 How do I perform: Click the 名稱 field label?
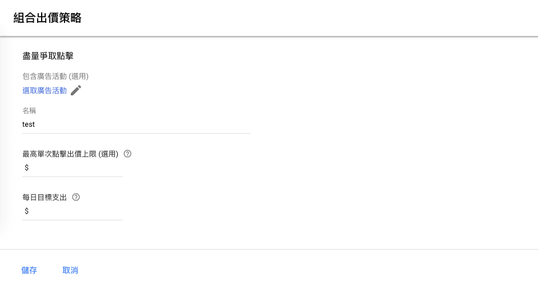point(29,111)
